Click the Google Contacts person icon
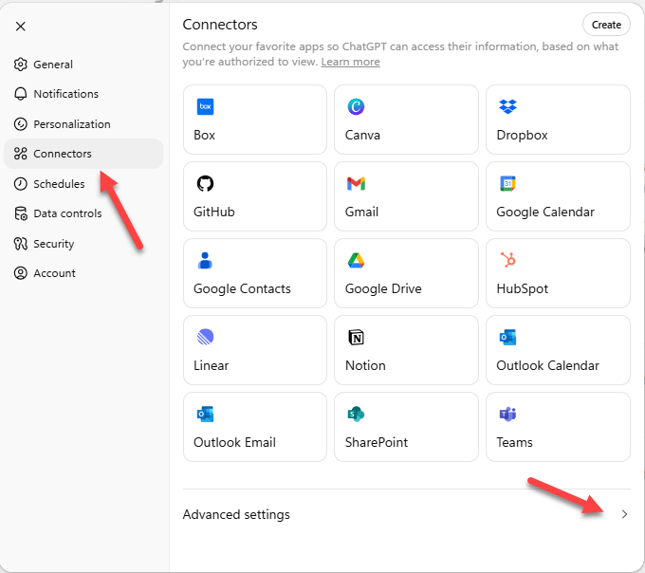 [205, 260]
